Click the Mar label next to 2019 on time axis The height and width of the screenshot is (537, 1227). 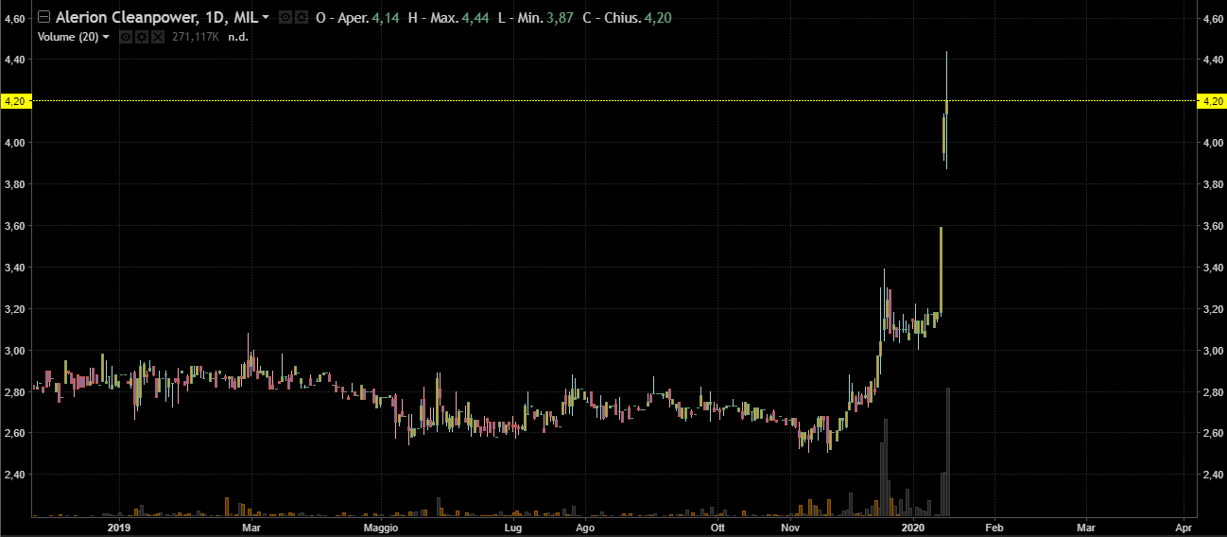point(251,528)
